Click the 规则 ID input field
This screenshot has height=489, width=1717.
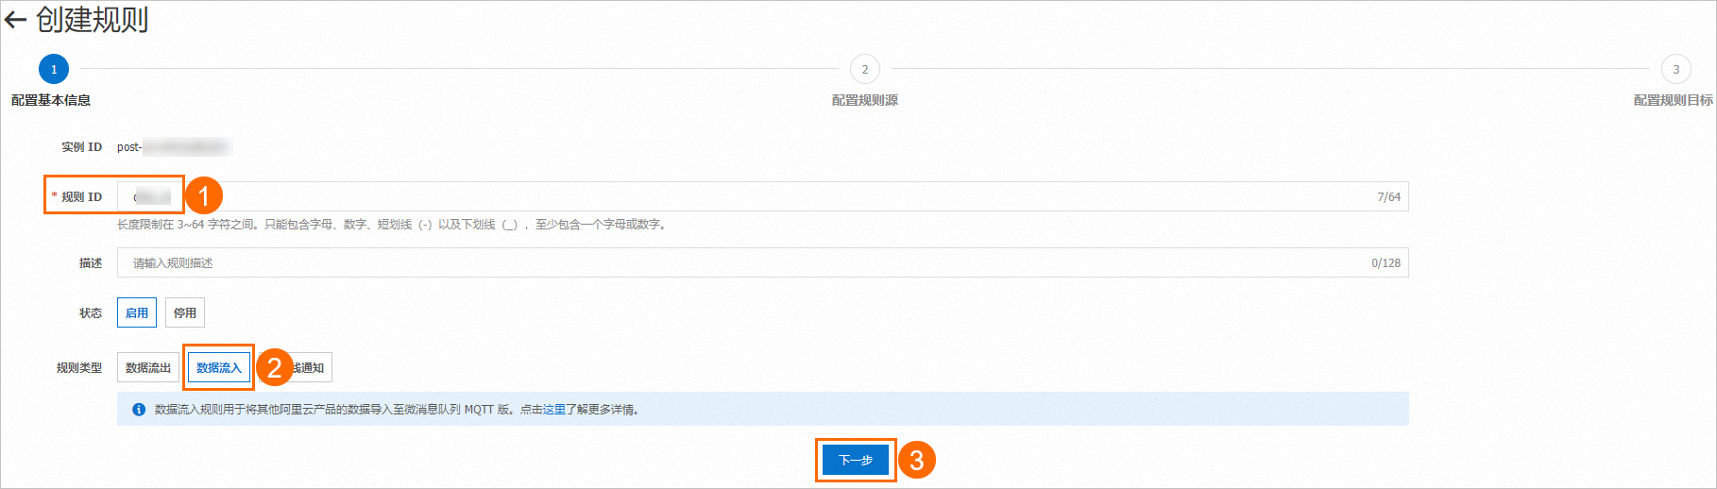tap(762, 196)
